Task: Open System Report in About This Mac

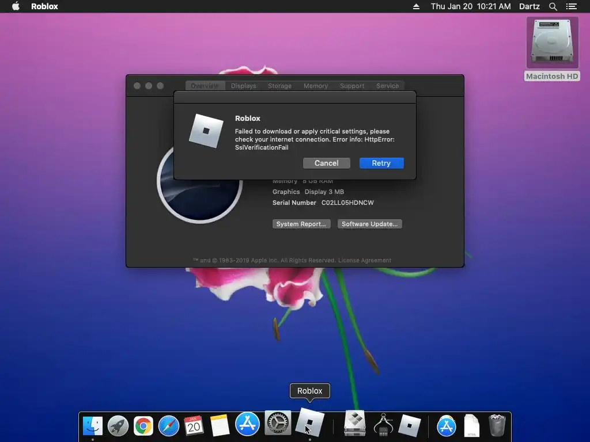Action: [301, 224]
